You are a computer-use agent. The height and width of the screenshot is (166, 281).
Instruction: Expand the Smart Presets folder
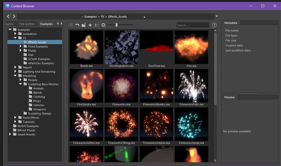(x=10, y=134)
